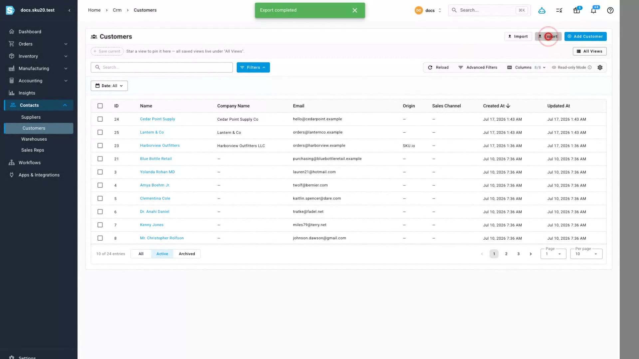
Task: Switch to the Archived tab
Action: point(187,254)
